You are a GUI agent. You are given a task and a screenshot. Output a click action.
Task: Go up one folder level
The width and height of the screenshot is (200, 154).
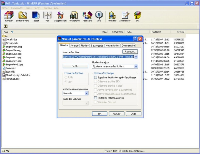coord(6,26)
